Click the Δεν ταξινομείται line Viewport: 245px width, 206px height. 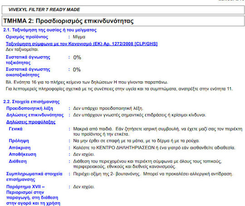pyautogui.click(x=22, y=49)
